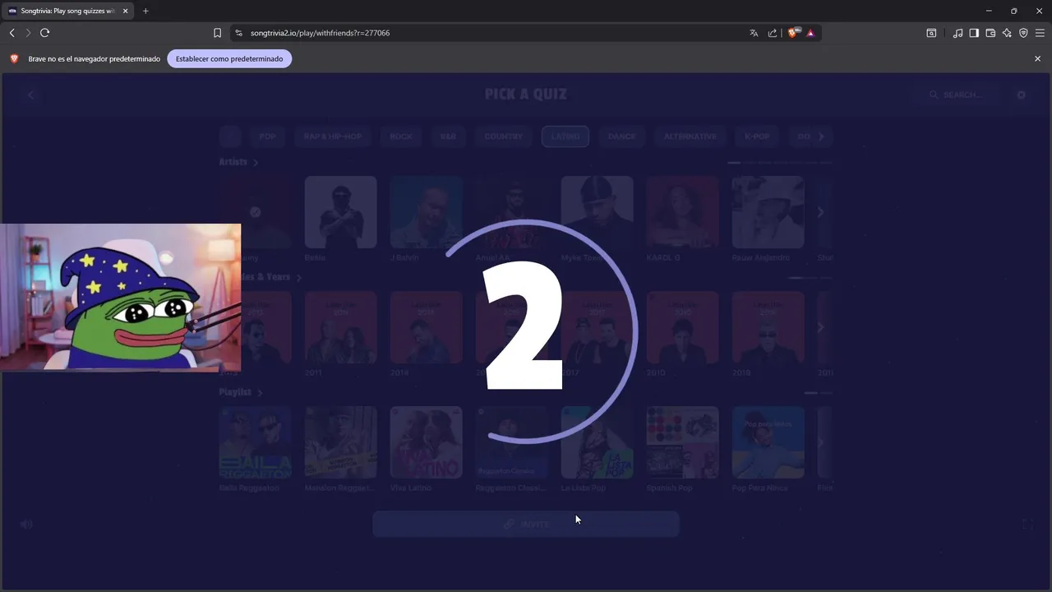Open the La Lista Pop playlist card
Screen dimensions: 1052x592
coord(597,442)
